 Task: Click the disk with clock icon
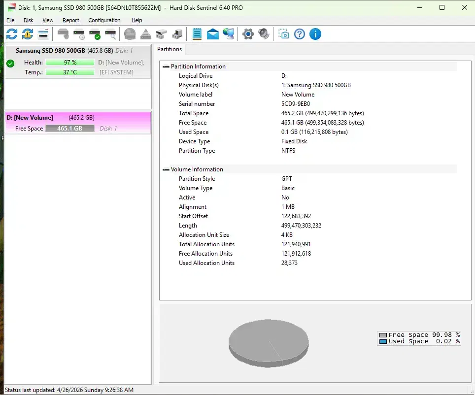[x=79, y=34]
